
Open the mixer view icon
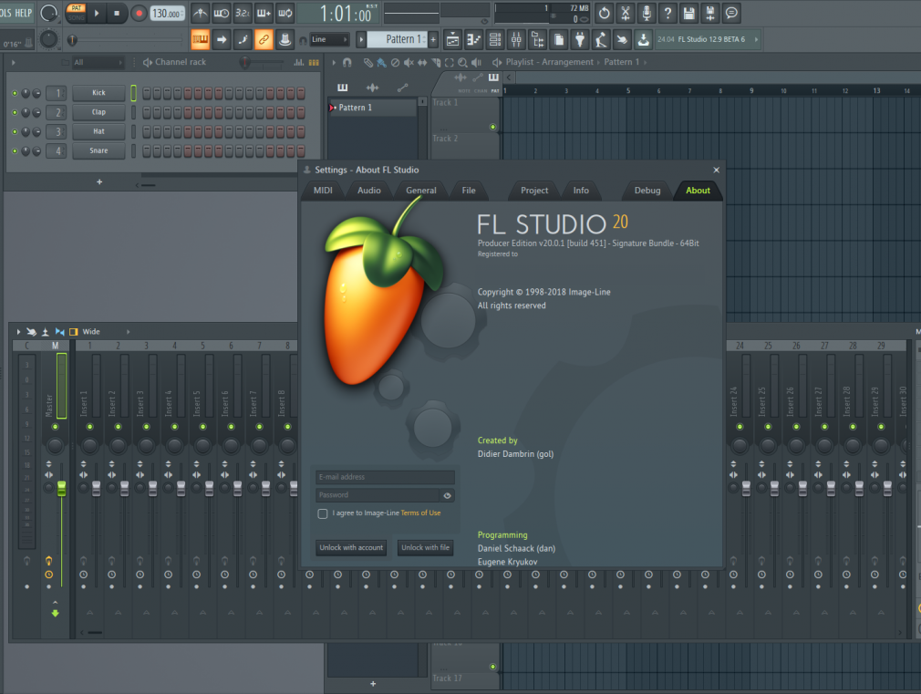coord(516,40)
